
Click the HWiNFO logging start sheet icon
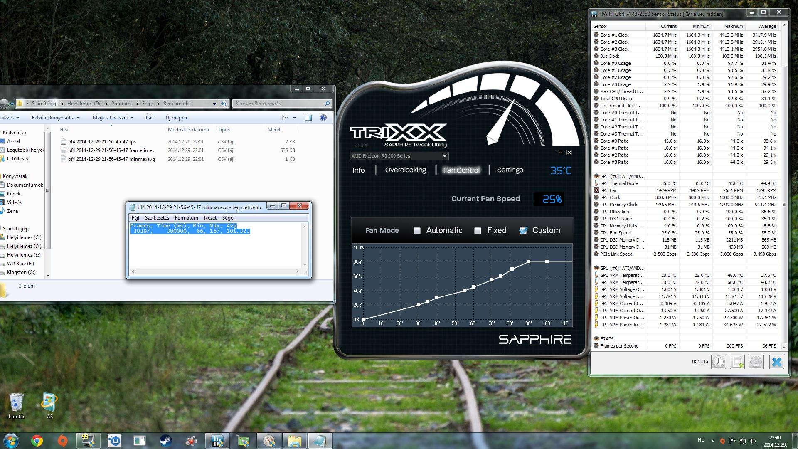pyautogui.click(x=737, y=362)
